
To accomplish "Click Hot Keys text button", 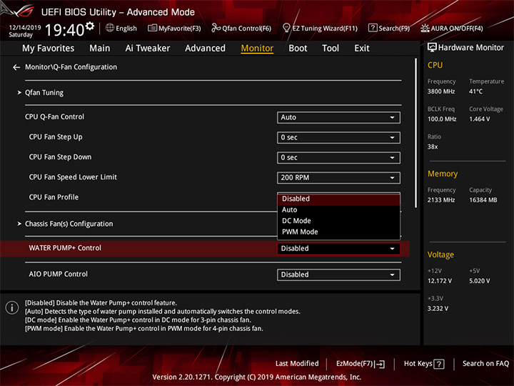I will pos(418,364).
